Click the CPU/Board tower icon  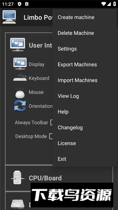point(18,177)
